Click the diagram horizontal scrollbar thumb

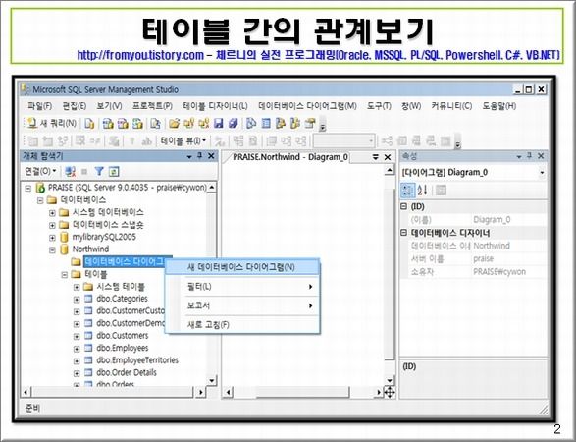click(x=302, y=392)
